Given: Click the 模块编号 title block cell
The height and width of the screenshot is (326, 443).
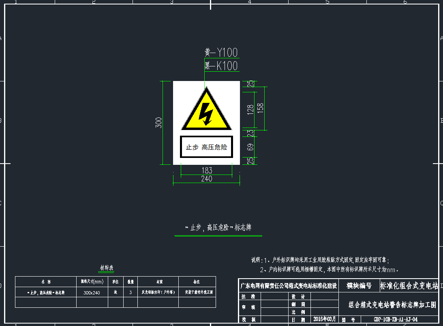Looking at the screenshot, I should [359, 286].
